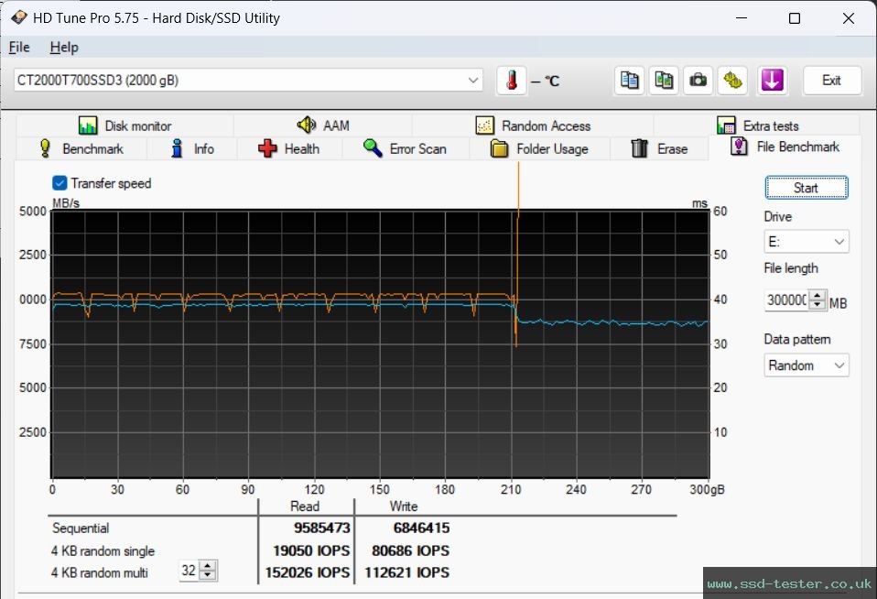The height and width of the screenshot is (599, 877).
Task: Switch to the Erase tab
Action: click(659, 149)
